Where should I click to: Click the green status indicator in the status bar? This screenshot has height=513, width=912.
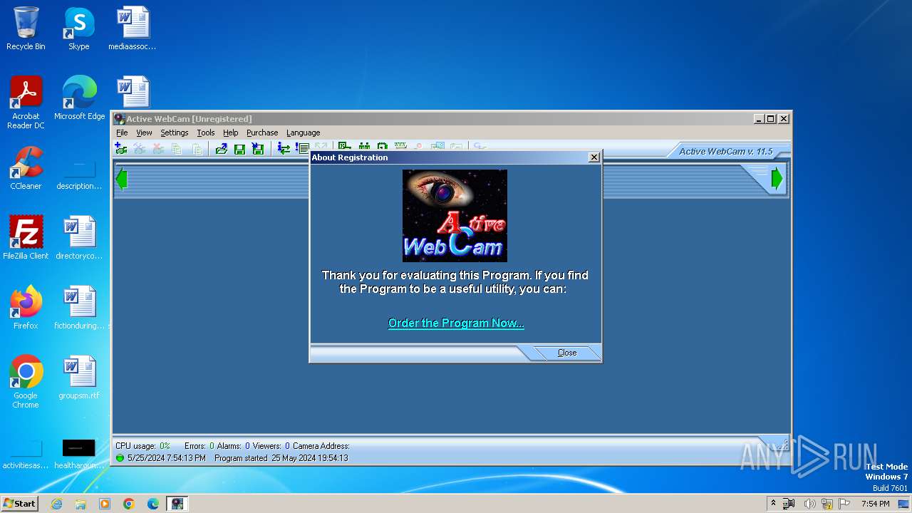point(120,458)
